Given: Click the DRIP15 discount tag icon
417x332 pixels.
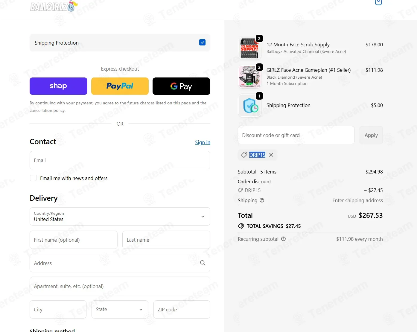Looking at the screenshot, I should point(244,155).
